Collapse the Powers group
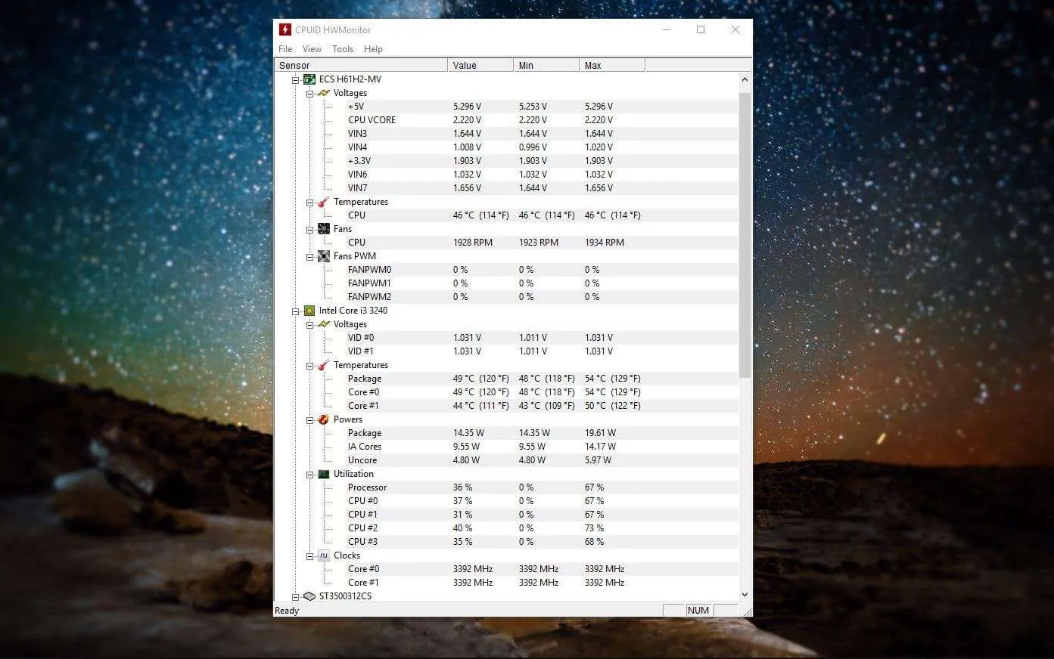This screenshot has width=1054, height=659. click(x=309, y=420)
